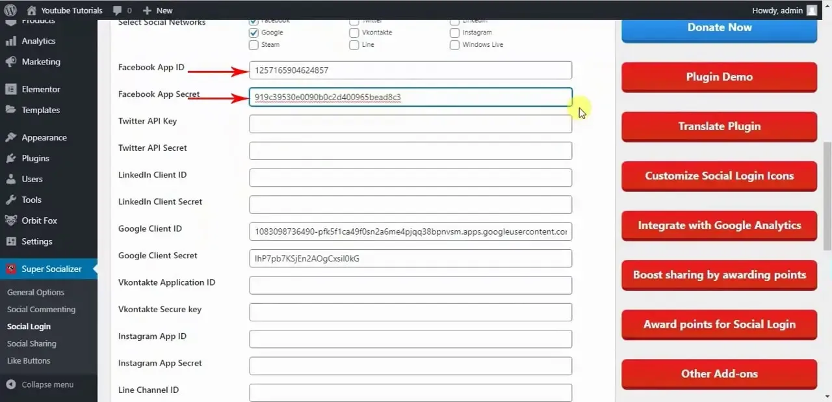Click the Translate Plugin button
832x402 pixels.
coord(720,126)
